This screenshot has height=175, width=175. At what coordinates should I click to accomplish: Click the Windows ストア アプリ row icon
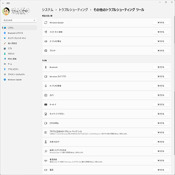[46, 76]
